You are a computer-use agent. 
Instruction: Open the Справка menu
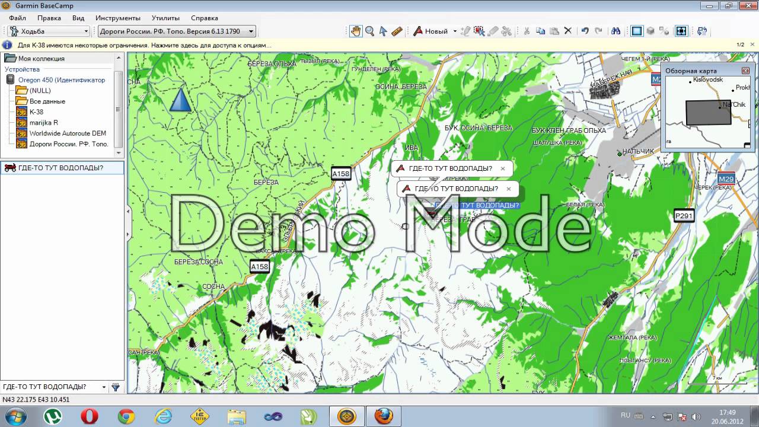tap(205, 18)
